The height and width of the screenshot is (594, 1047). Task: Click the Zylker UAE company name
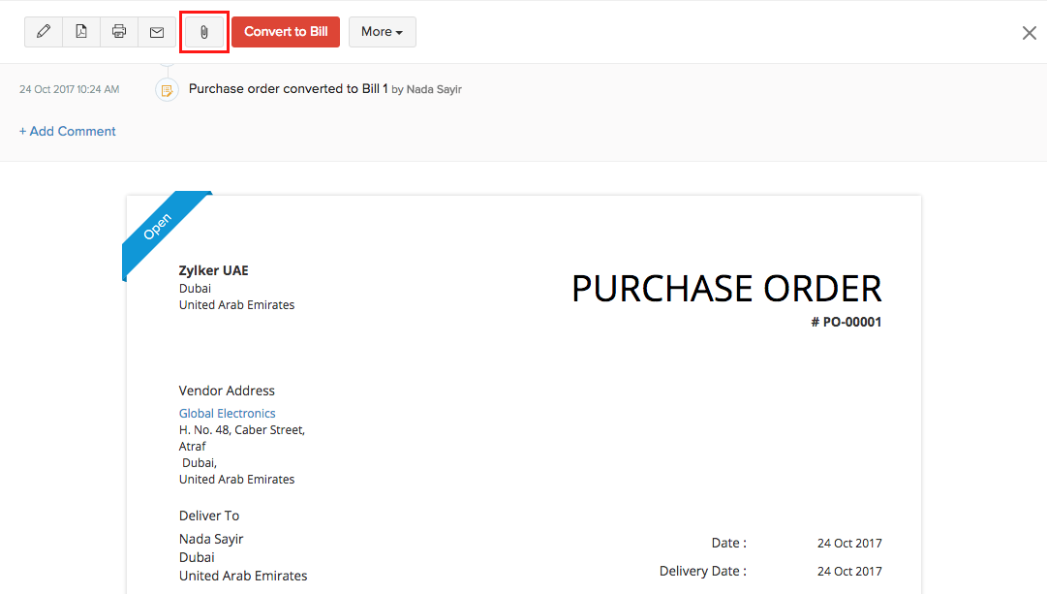click(x=214, y=270)
